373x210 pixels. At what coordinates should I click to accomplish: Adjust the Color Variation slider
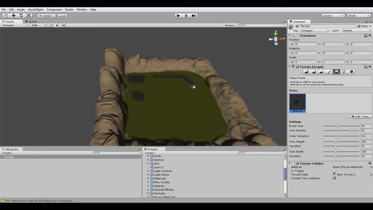point(341,136)
